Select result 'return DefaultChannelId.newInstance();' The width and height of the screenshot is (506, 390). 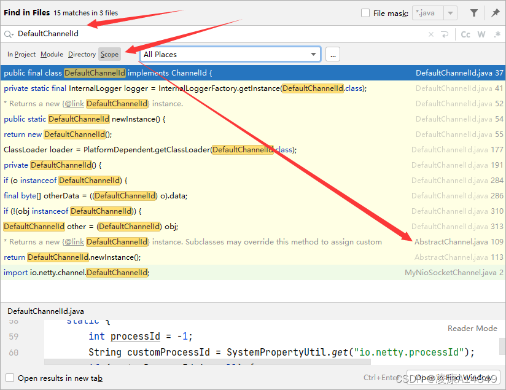click(253, 257)
